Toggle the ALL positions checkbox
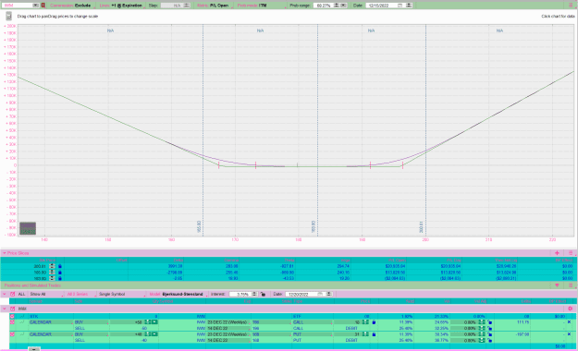The image size is (578, 351). pos(13,295)
